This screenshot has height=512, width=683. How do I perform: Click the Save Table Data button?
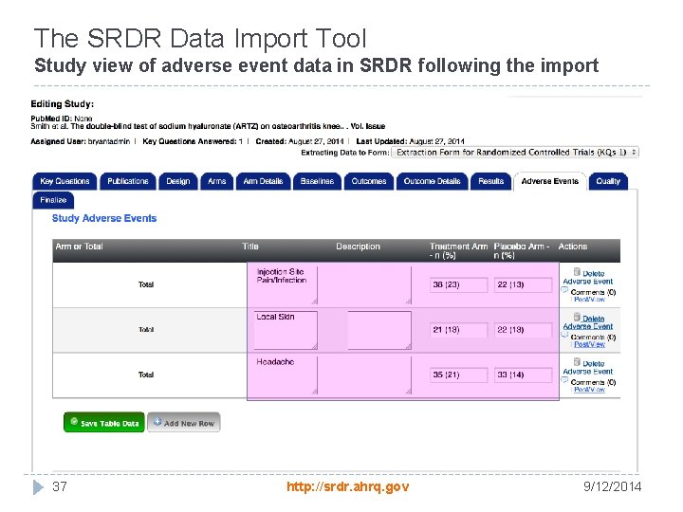click(104, 422)
